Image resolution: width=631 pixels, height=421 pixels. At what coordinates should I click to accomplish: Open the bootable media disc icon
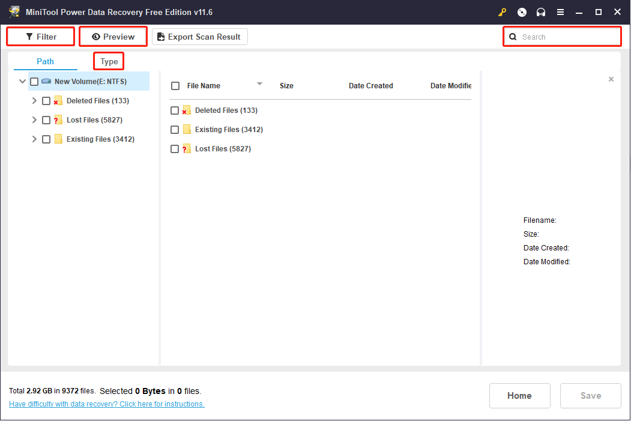point(522,12)
